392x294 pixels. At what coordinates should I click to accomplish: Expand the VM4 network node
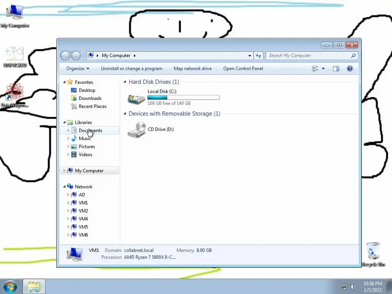pos(68,219)
